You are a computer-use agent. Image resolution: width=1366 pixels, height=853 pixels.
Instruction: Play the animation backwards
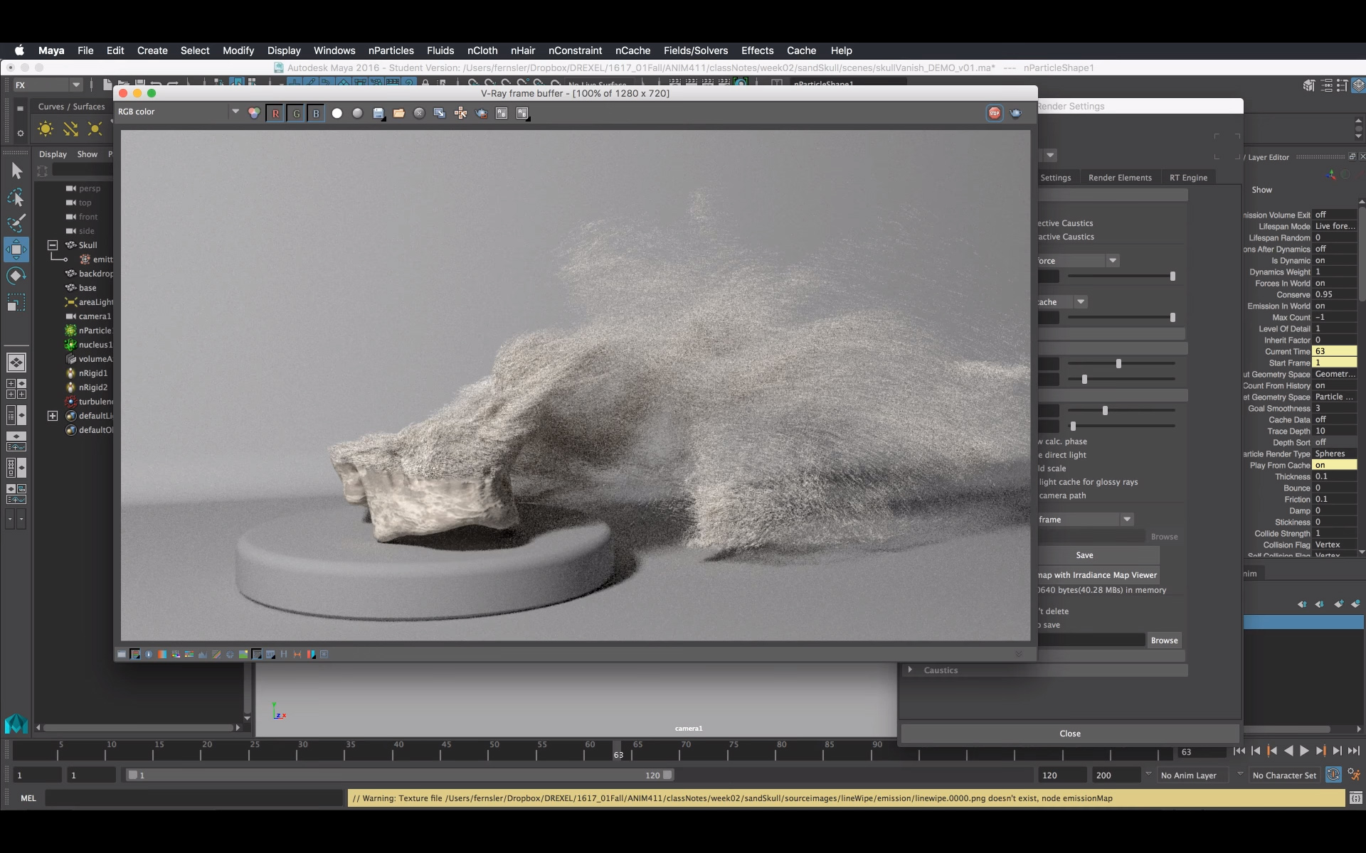click(1288, 751)
